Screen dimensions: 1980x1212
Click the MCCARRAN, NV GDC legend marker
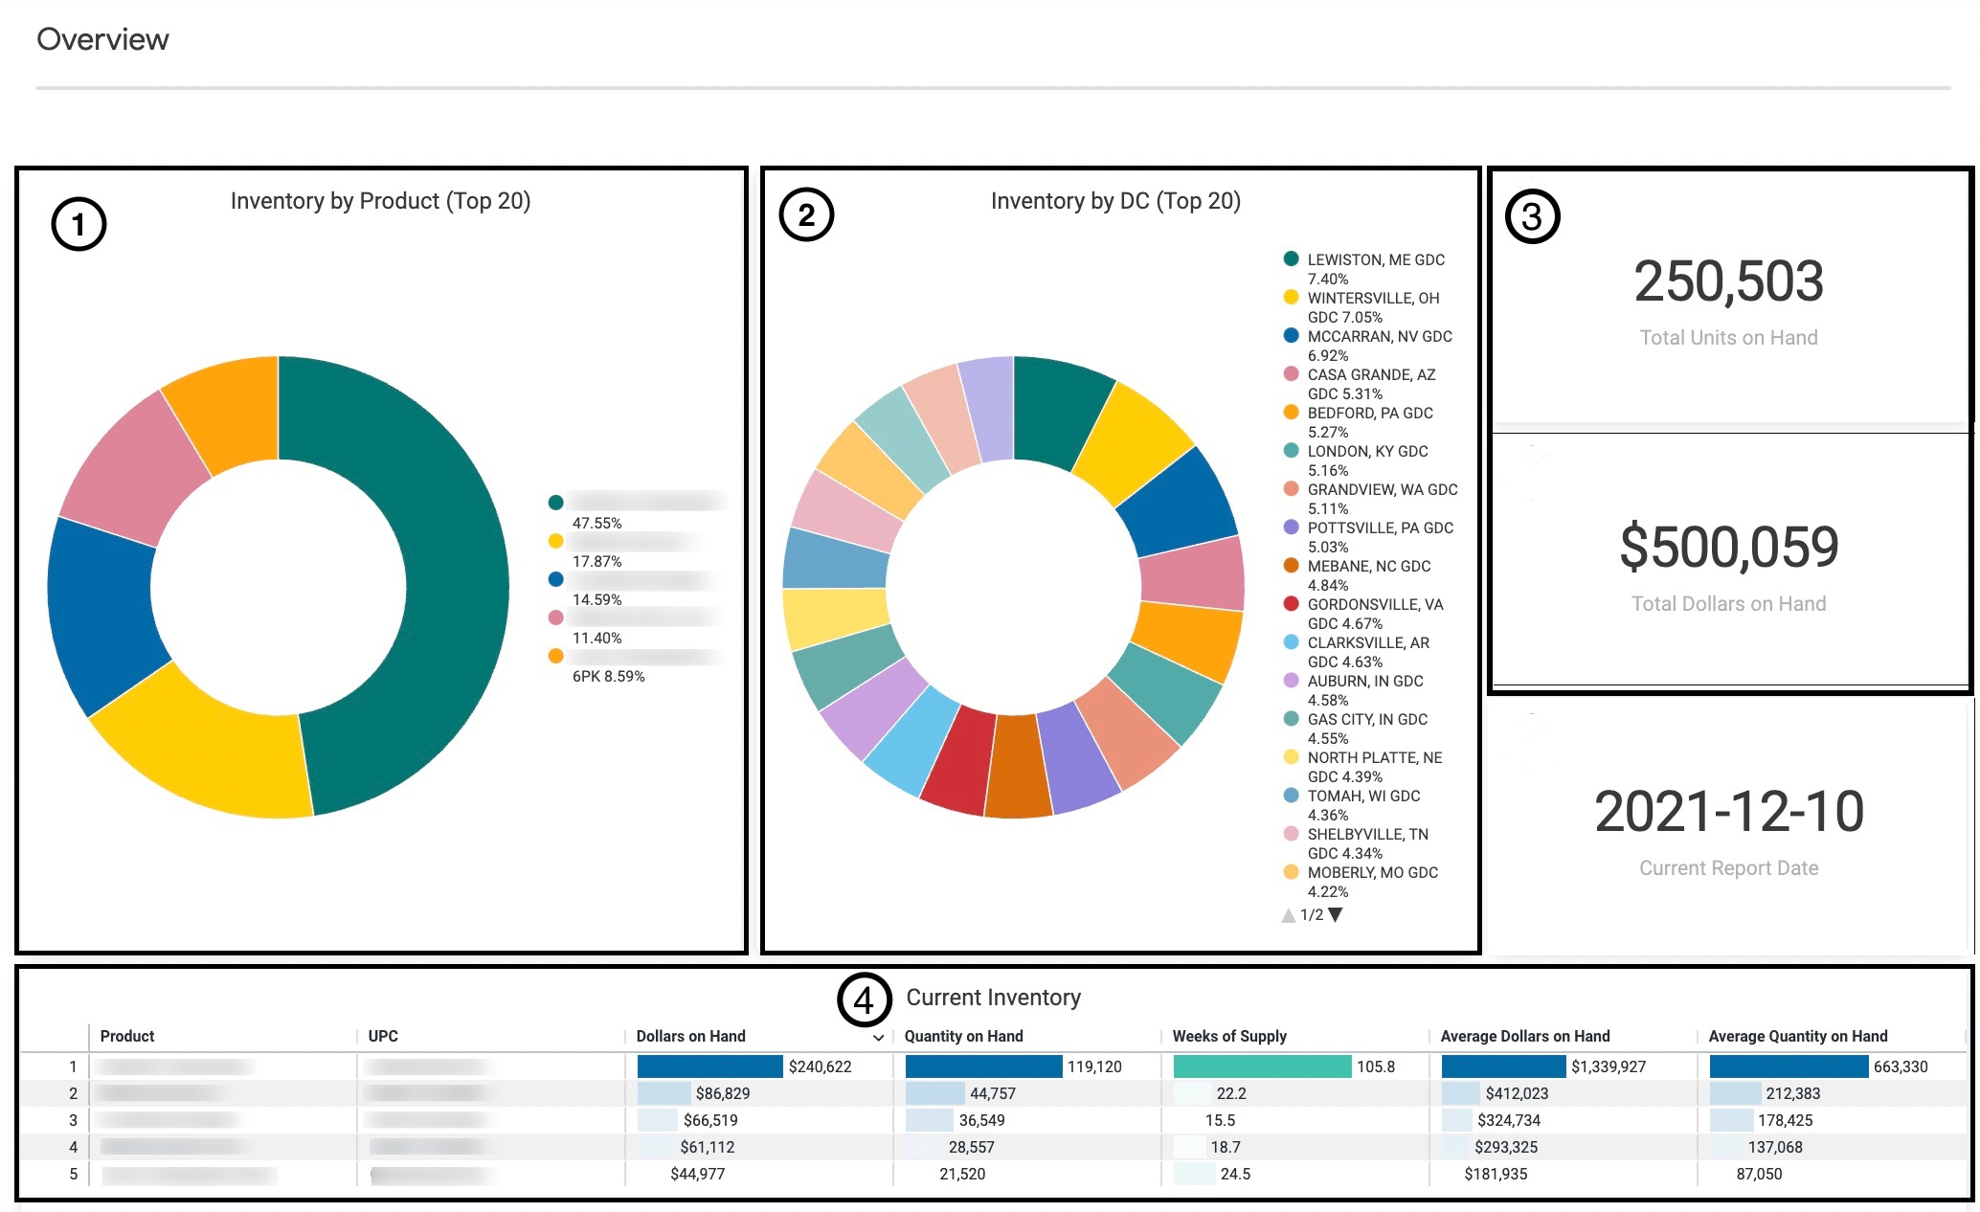coord(1291,336)
